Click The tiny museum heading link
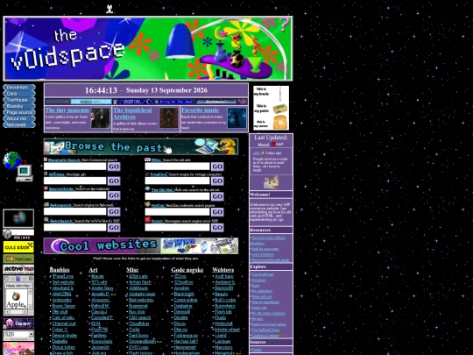 coord(67,110)
